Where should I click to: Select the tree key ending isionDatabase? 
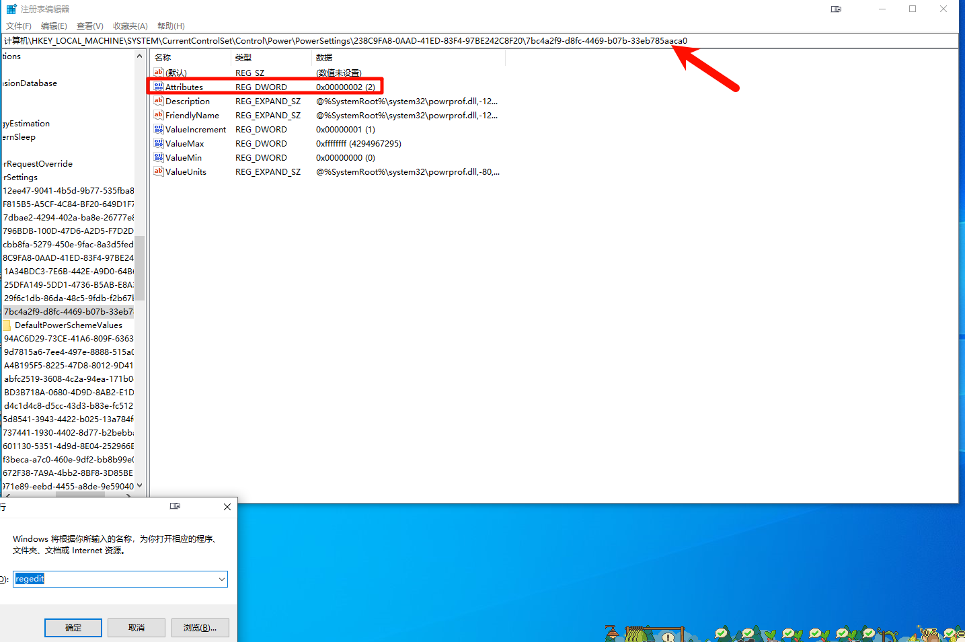(x=30, y=83)
